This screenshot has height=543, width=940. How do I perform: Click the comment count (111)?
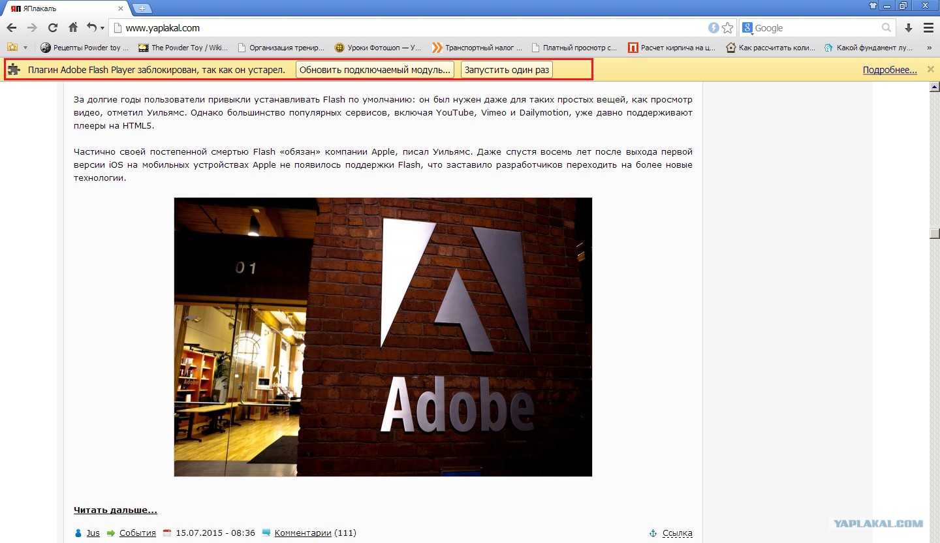(x=345, y=533)
